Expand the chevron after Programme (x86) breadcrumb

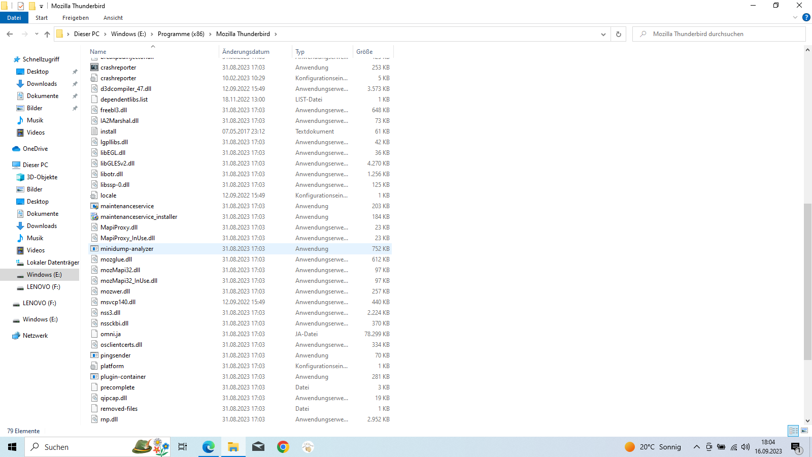click(x=211, y=34)
